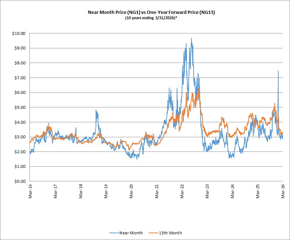Select the "$1.00" y-axis label
The width and height of the screenshot is (290, 240).
coord(20,166)
